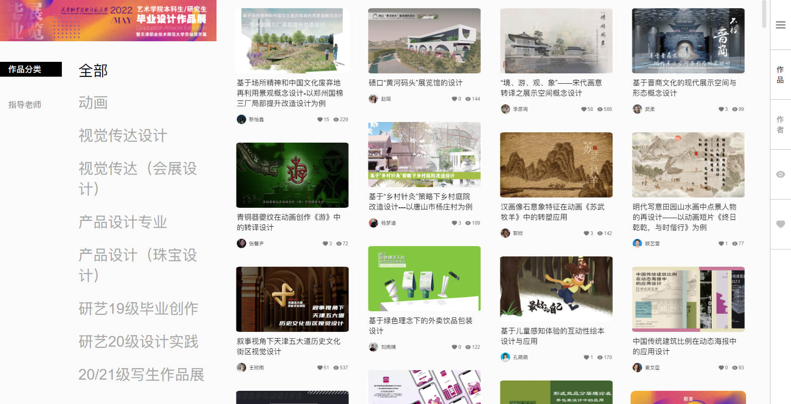Select 产品设计（珠宝设计）category
Image resolution: width=791 pixels, height=404 pixels.
tap(138, 265)
